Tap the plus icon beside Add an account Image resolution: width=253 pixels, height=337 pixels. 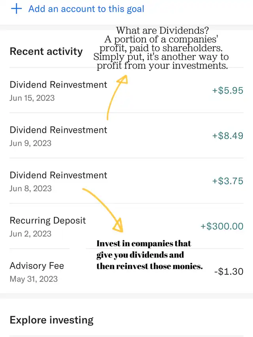(17, 9)
